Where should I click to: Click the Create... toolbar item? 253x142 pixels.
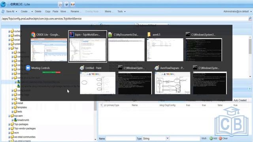[25, 11]
